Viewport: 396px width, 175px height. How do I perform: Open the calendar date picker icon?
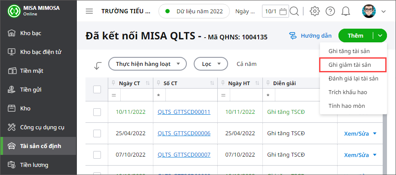pyautogui.click(x=283, y=11)
